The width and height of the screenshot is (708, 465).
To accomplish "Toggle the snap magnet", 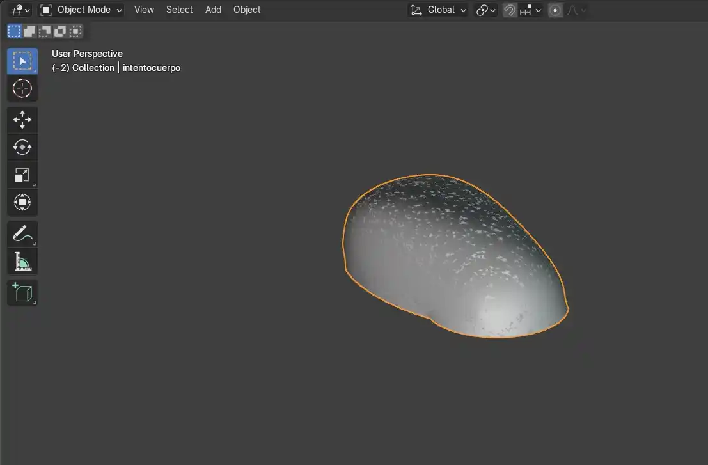I will 510,10.
